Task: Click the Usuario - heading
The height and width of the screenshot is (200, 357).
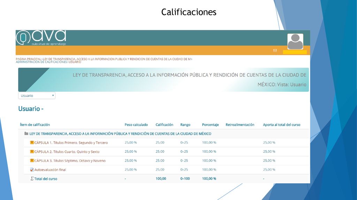Action: coord(31,109)
